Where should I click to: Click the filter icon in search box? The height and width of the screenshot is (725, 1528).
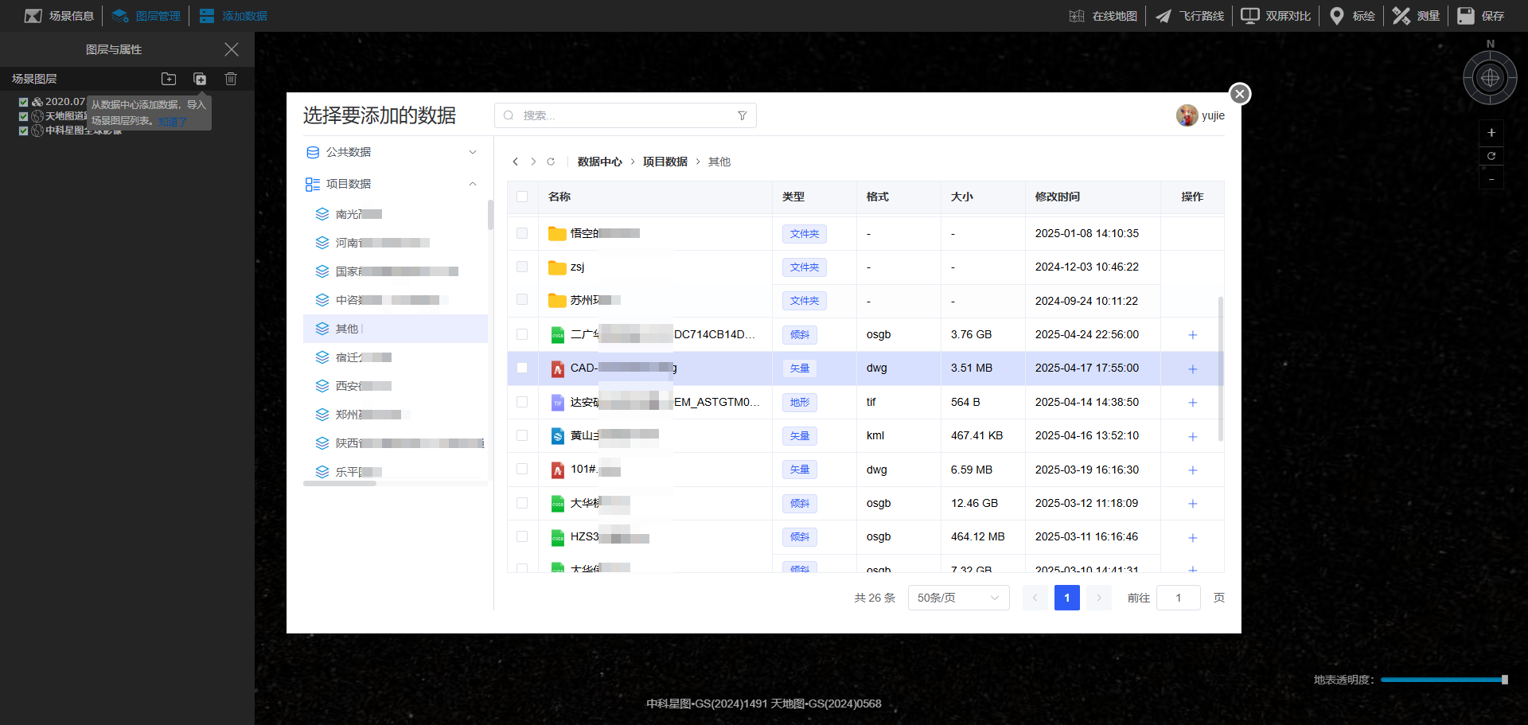[742, 115]
